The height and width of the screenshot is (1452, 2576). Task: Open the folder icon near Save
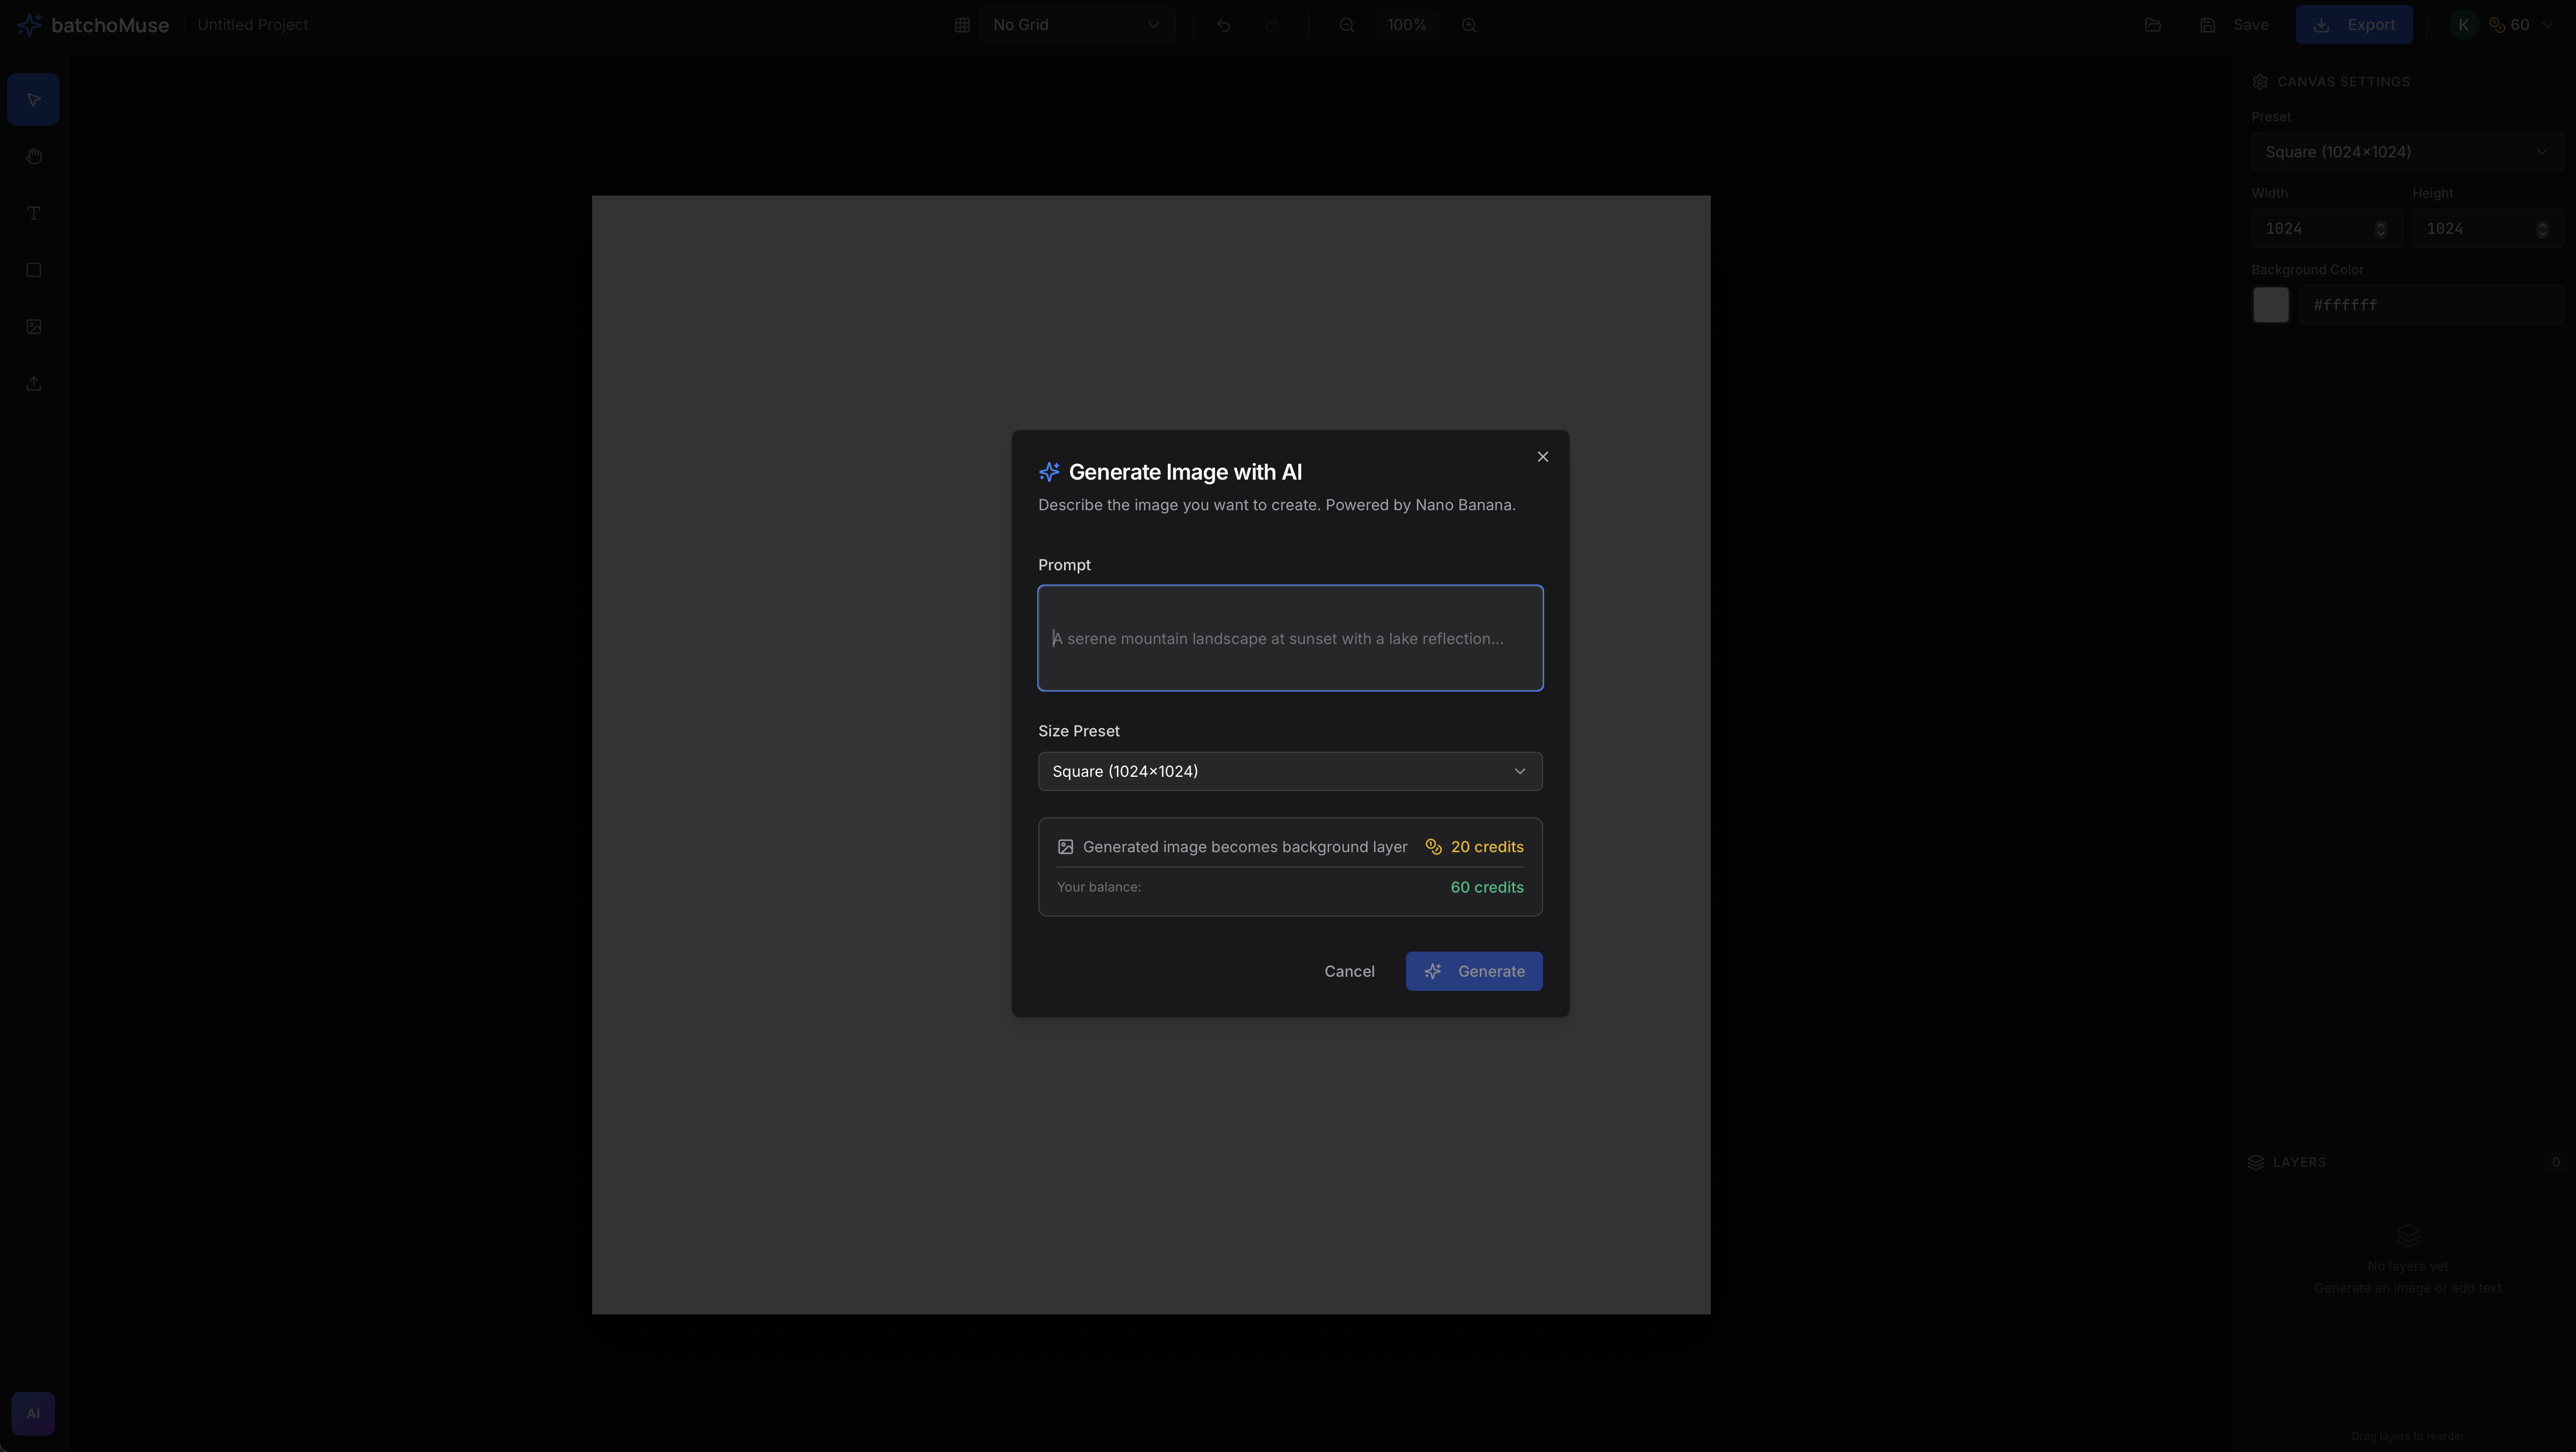tap(2153, 25)
